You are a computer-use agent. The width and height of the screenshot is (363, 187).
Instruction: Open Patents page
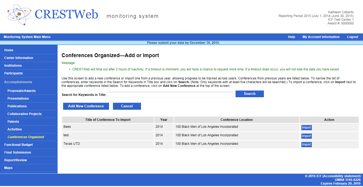coord(13,122)
